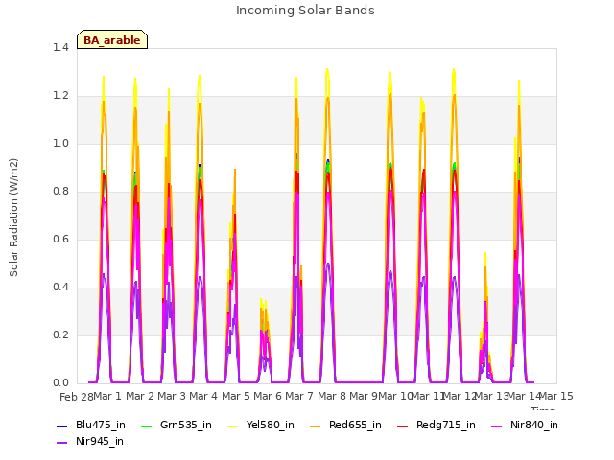Click the Nir840_in legend color swatch
This screenshot has height=460, width=614.
[497, 425]
